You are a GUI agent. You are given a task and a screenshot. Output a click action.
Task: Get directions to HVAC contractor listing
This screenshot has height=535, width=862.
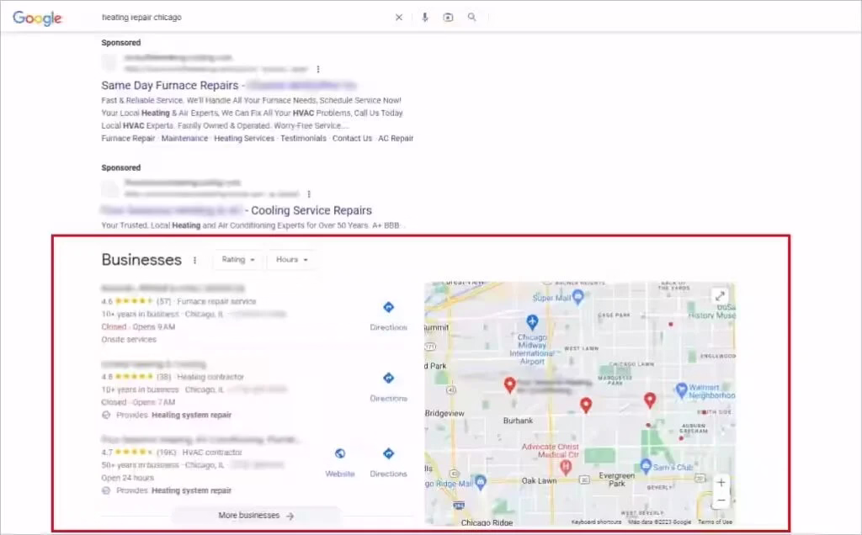[388, 462]
